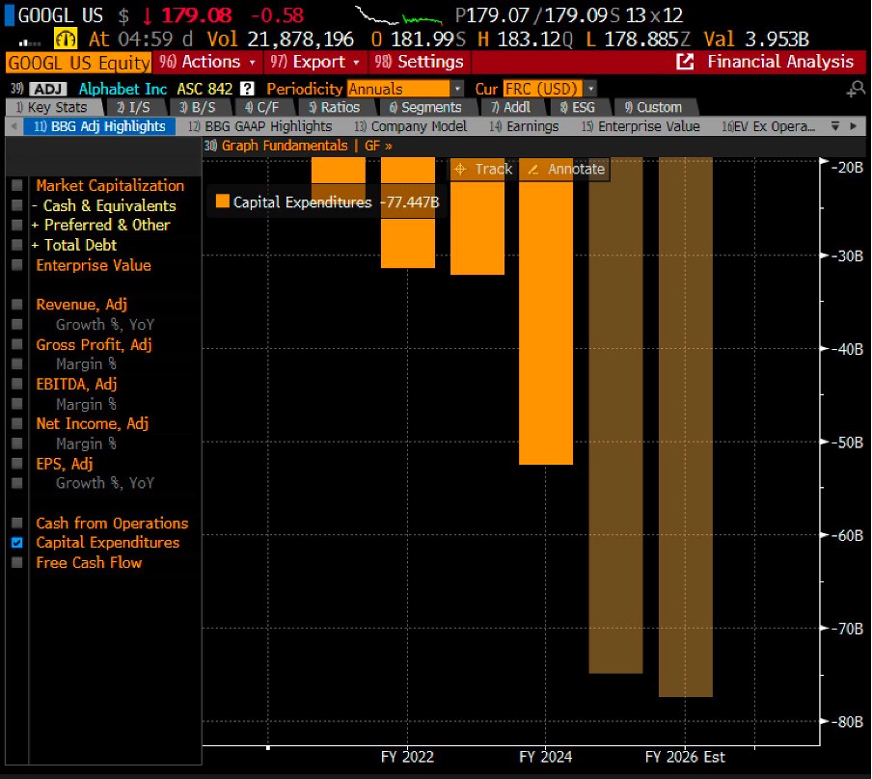The width and height of the screenshot is (872, 779).
Task: Click the FY 2026 Est estimate bar
Action: coord(685,427)
